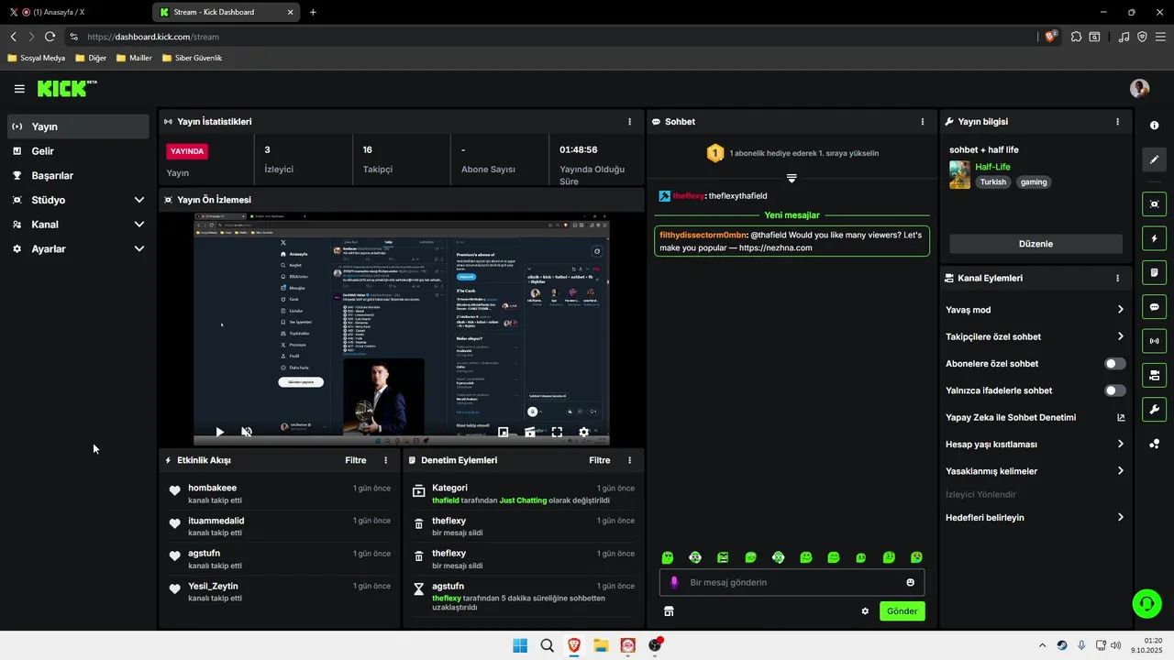Select Gelir in the sidebar

point(77,151)
